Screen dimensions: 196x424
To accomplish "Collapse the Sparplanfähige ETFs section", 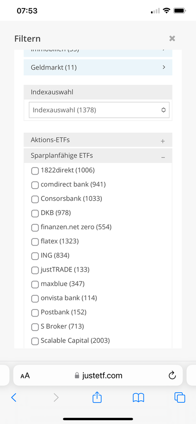I will (98, 156).
